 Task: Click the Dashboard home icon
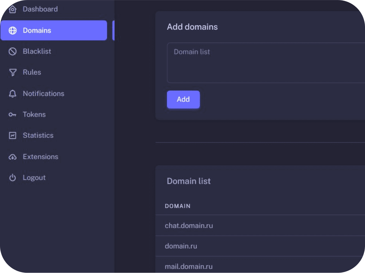click(13, 9)
